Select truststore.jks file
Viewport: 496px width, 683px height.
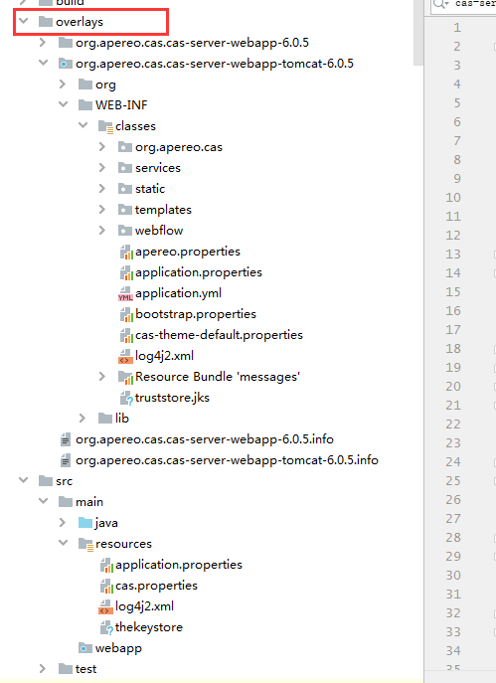point(172,398)
